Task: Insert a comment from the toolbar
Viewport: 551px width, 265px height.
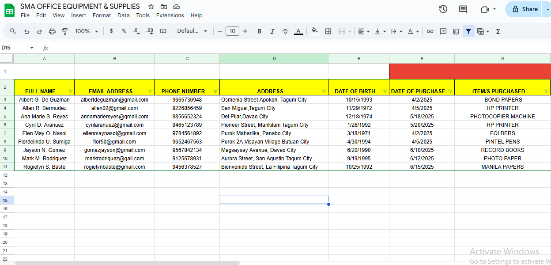Action: [x=443, y=31]
